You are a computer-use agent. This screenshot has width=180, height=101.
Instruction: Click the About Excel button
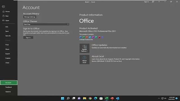(x=84, y=60)
